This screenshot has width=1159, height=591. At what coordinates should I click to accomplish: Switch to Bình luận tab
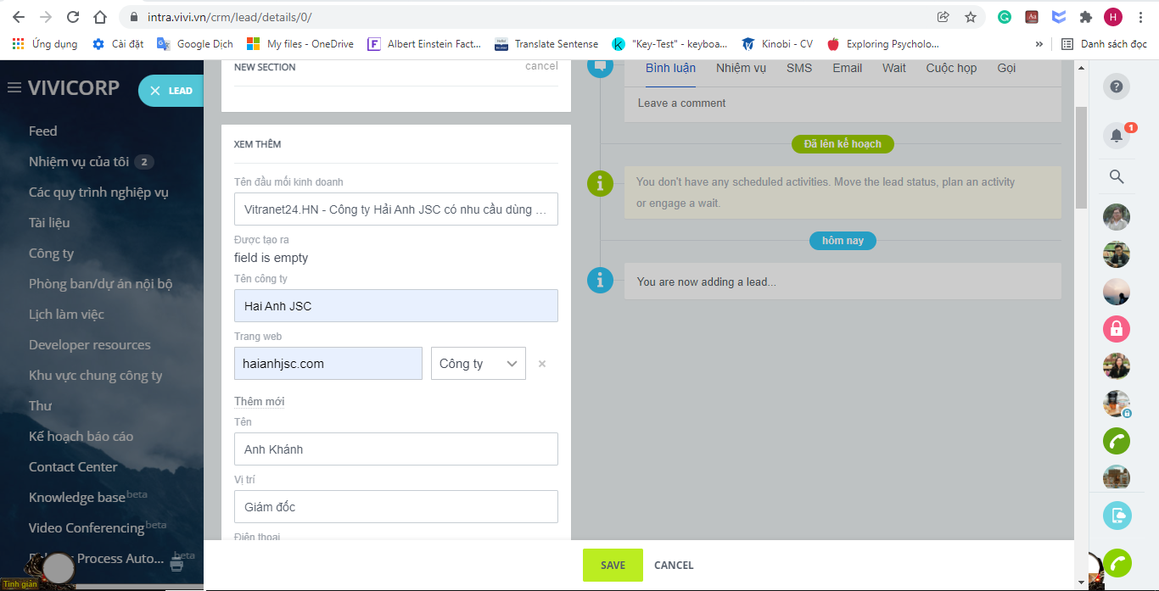(670, 68)
